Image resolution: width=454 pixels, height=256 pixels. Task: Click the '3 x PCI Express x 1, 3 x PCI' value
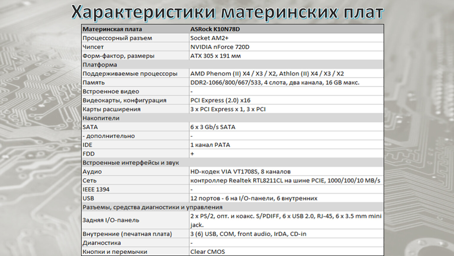pyautogui.click(x=228, y=109)
